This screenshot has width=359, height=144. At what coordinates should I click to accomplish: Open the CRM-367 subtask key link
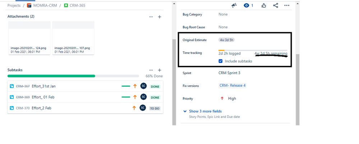(x=23, y=86)
